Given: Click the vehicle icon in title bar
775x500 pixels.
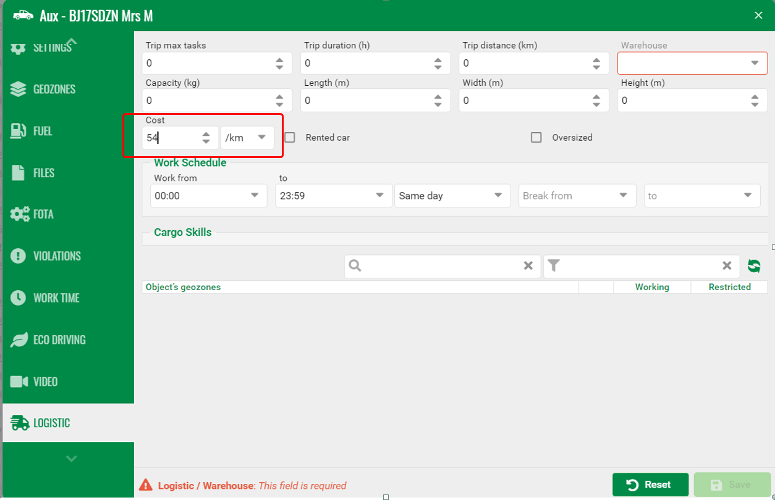Looking at the screenshot, I should (23, 15).
